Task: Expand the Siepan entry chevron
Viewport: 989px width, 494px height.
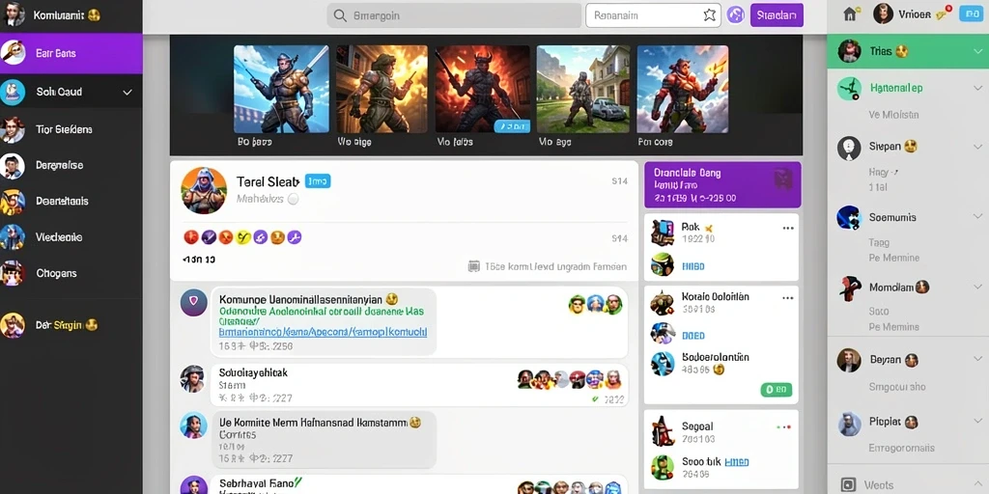Action: [977, 147]
